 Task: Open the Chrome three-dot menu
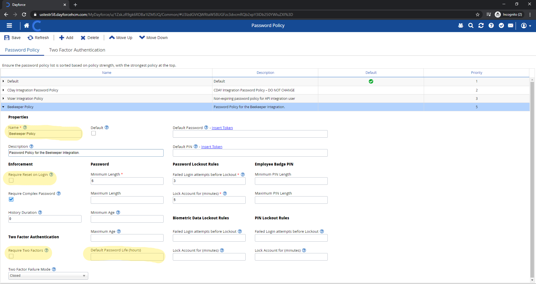click(x=530, y=14)
